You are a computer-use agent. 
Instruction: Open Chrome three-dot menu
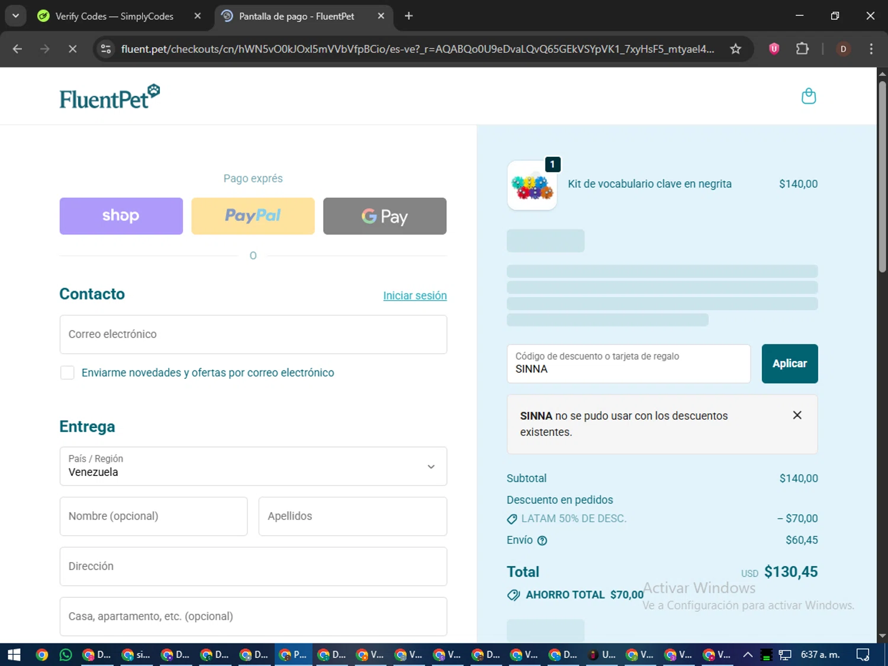click(871, 49)
